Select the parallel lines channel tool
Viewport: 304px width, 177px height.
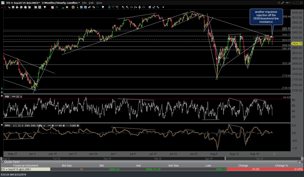coord(117,7)
